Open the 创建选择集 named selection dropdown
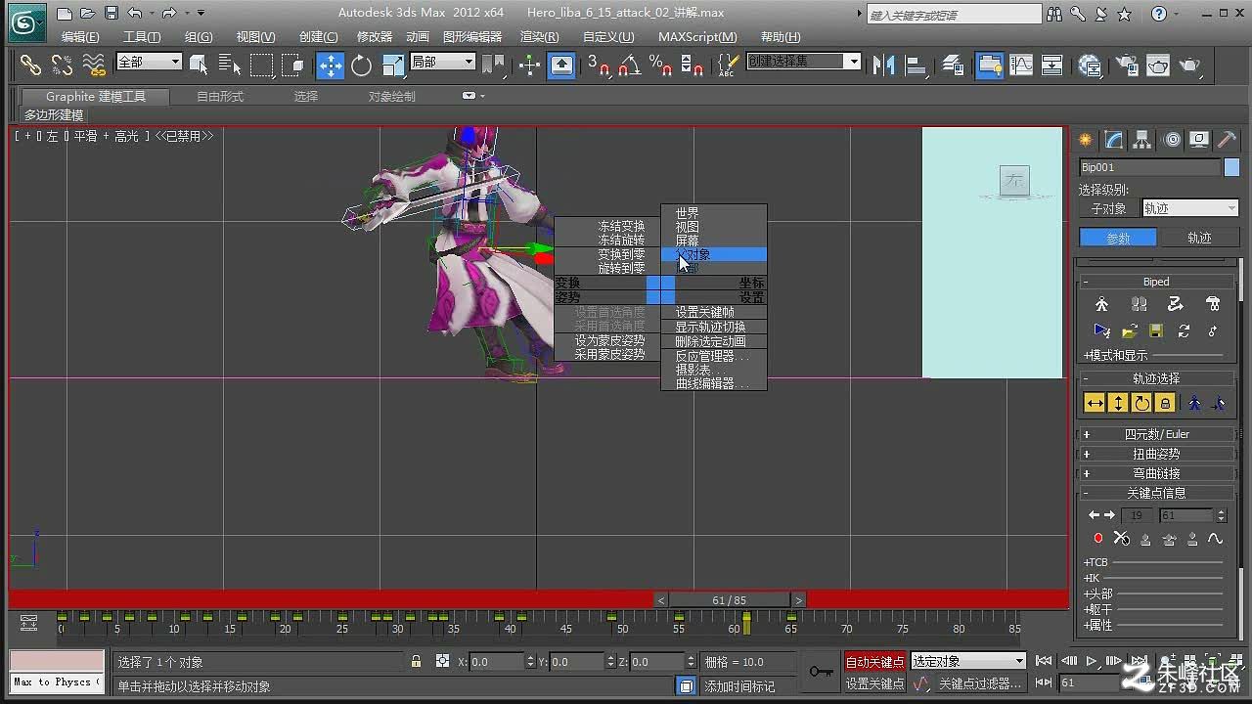Image resolution: width=1252 pixels, height=704 pixels. (803, 62)
